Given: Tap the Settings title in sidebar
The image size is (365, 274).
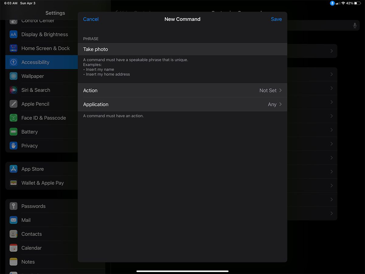Looking at the screenshot, I should click(x=55, y=13).
